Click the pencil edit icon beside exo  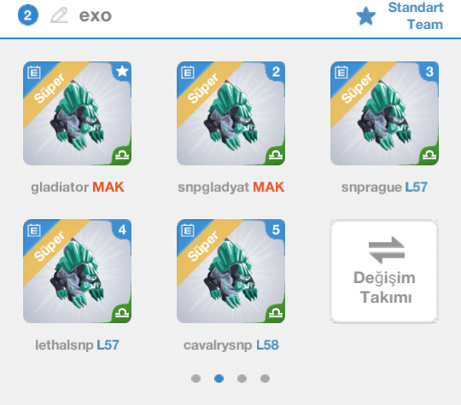pyautogui.click(x=59, y=15)
